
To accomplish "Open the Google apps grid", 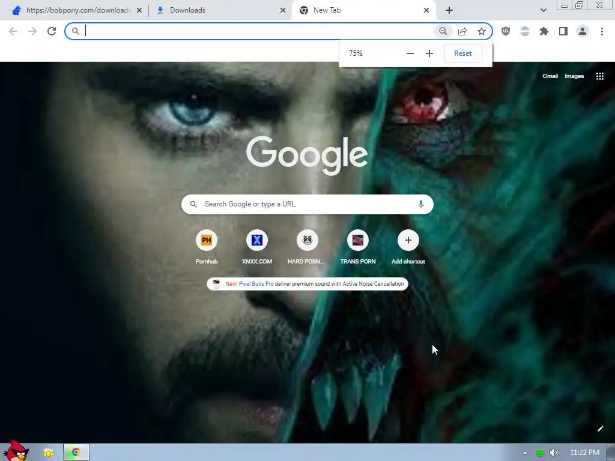I will pyautogui.click(x=600, y=76).
